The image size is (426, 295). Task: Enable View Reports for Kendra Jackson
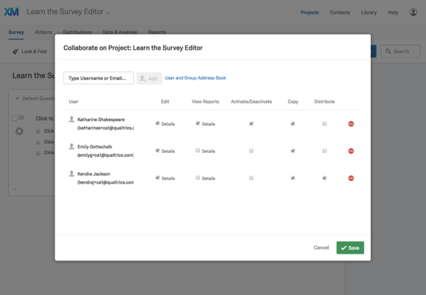pyautogui.click(x=198, y=178)
